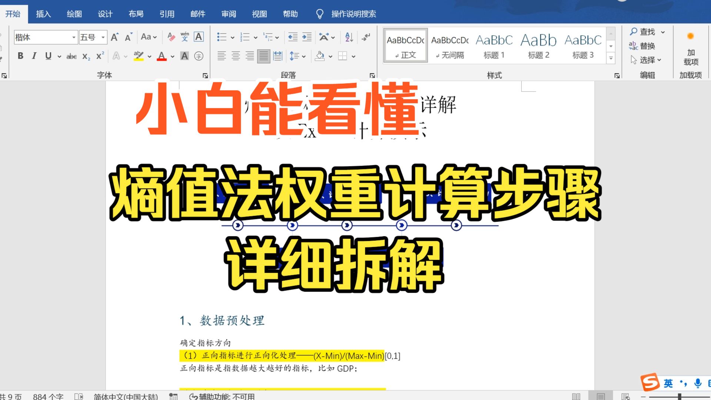This screenshot has width=711, height=400.
Task: Apply 标题 1 style
Action: click(494, 46)
